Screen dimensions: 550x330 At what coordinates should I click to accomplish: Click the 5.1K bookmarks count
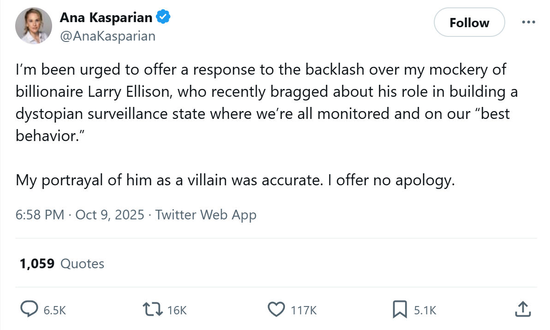pyautogui.click(x=425, y=310)
